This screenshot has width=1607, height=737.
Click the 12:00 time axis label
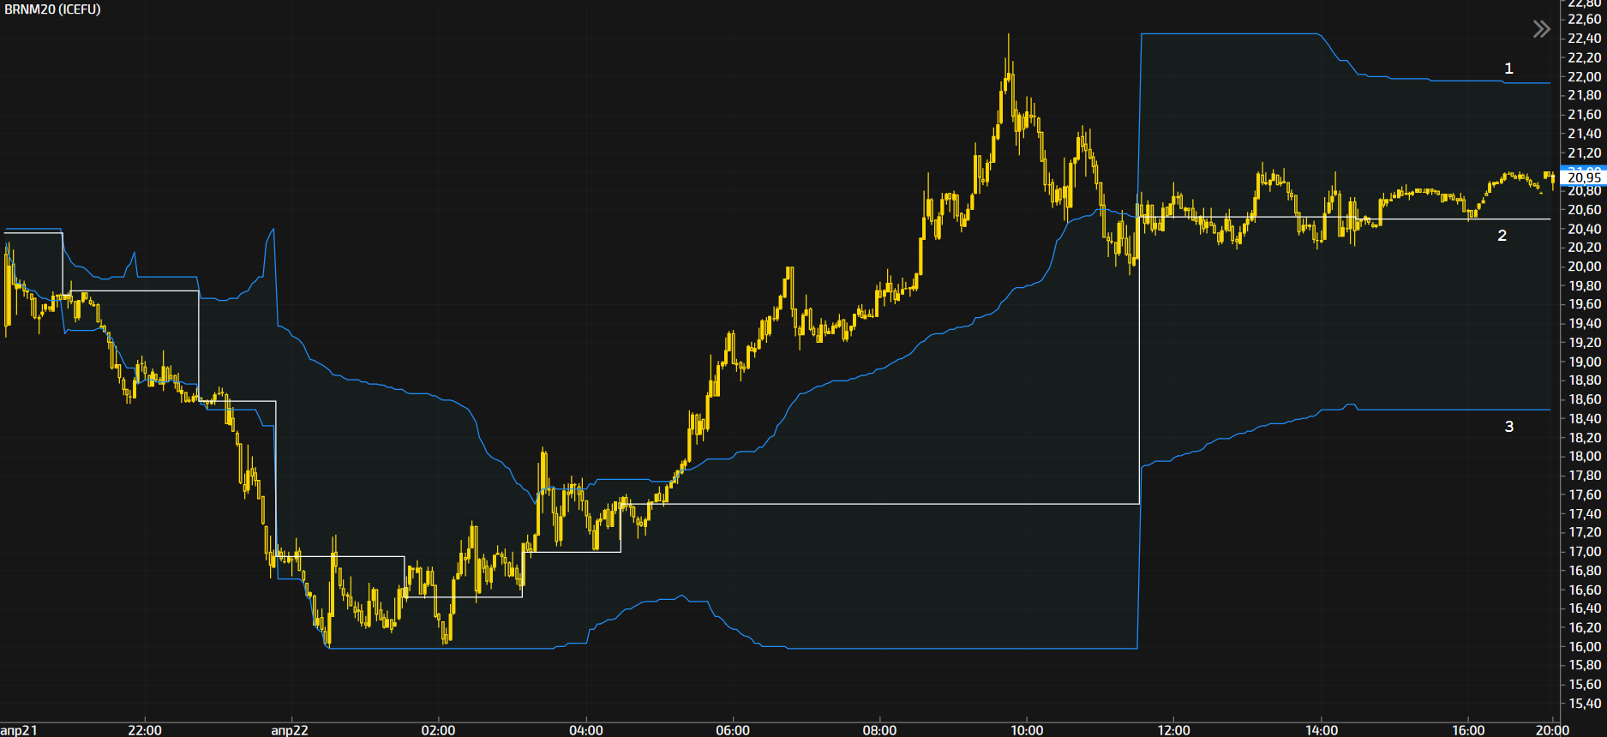(1174, 730)
